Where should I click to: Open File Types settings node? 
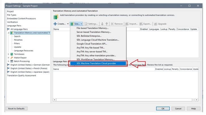click(x=12, y=15)
